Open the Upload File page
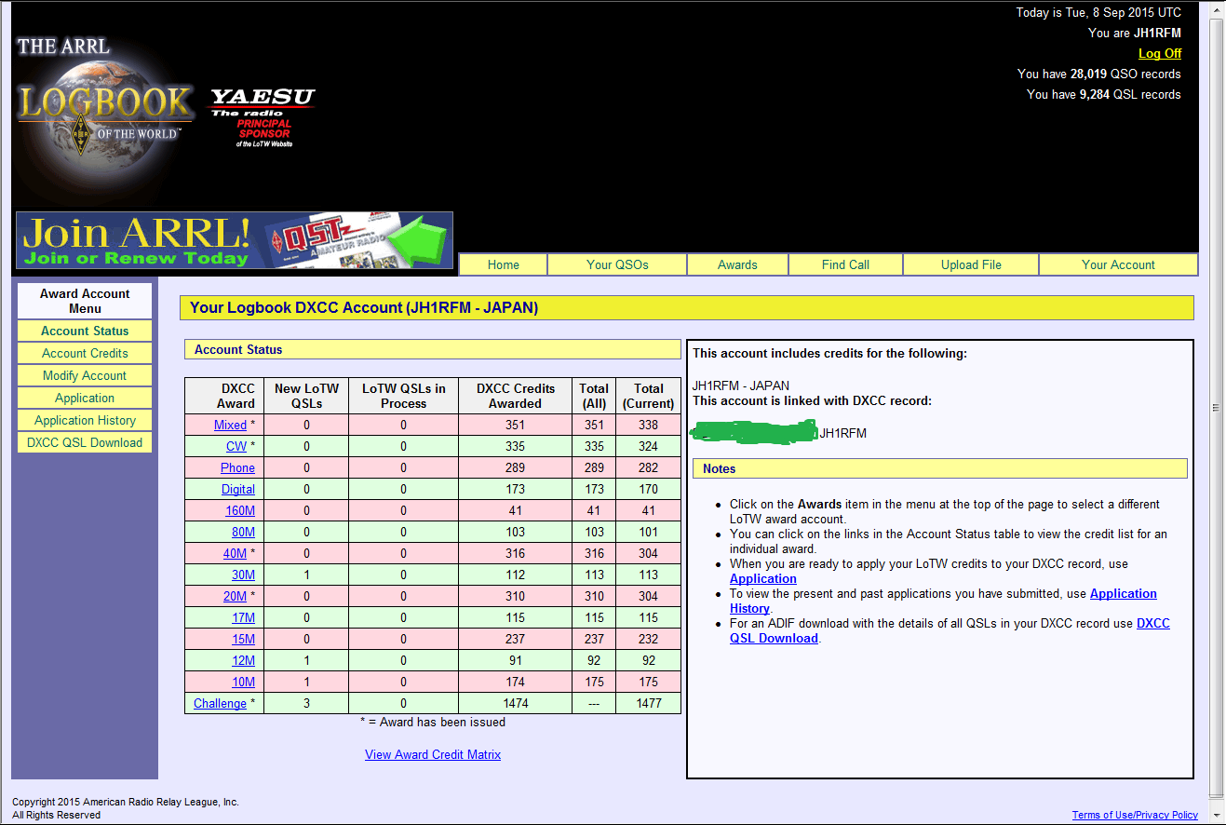The height and width of the screenshot is (825, 1226). (971, 264)
